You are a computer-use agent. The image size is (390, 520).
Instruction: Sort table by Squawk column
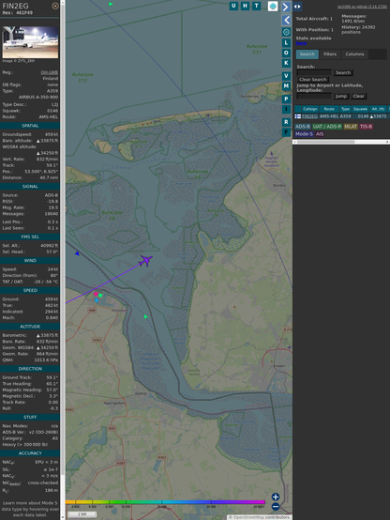point(360,109)
